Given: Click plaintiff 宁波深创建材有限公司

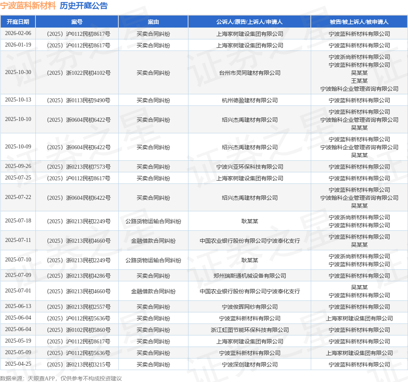Looking at the screenshot, I should tap(250, 364).
